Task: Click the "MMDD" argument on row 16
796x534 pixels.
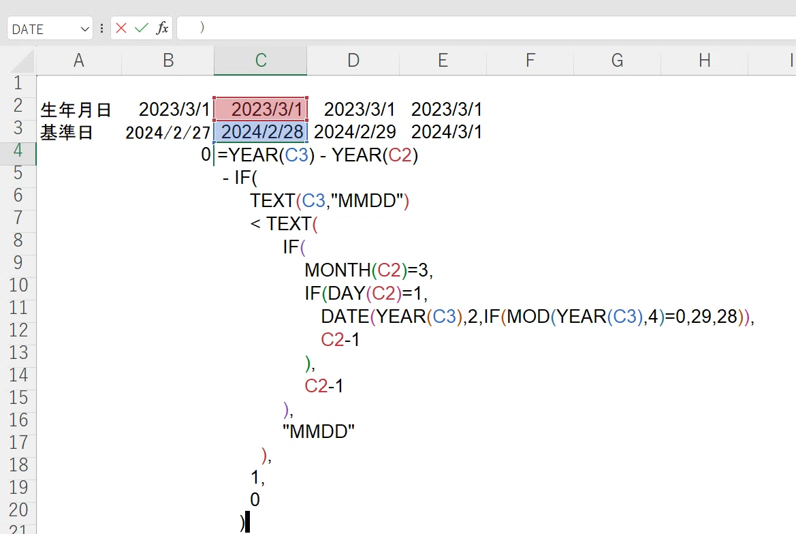Action: pyautogui.click(x=318, y=431)
